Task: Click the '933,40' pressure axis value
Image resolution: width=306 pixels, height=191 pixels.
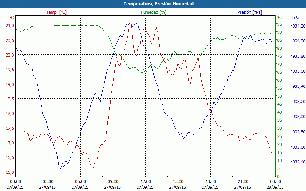Action: (298, 86)
